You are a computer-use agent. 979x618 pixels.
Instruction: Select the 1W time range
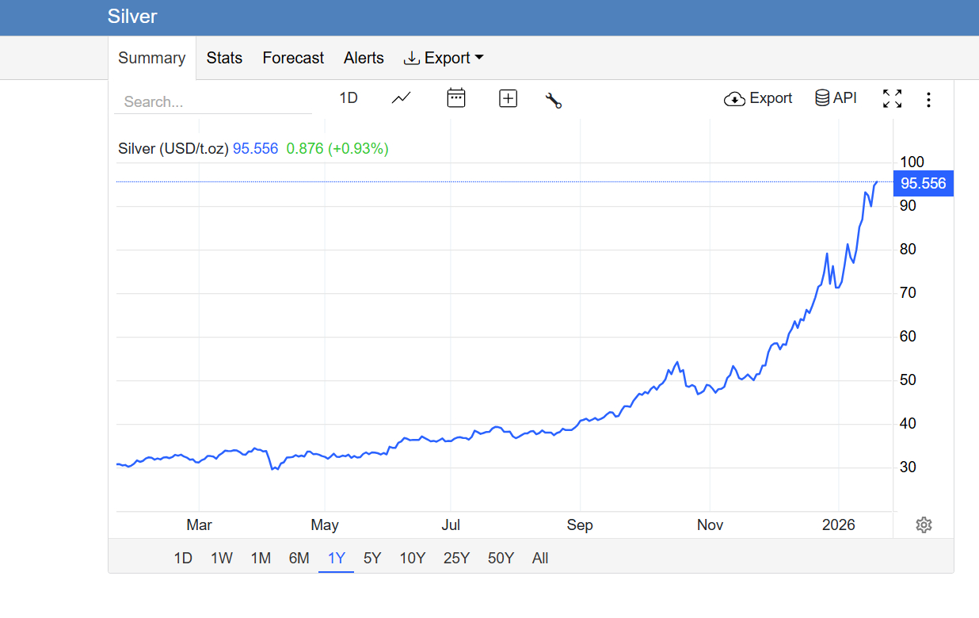click(x=222, y=558)
